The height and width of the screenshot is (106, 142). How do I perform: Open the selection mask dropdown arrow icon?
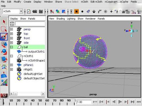tap(71, 11)
